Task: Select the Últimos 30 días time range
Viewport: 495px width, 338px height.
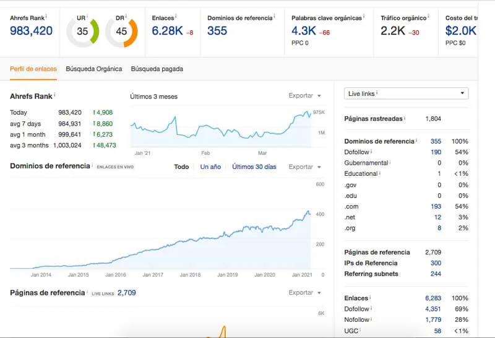Action: 254,167
